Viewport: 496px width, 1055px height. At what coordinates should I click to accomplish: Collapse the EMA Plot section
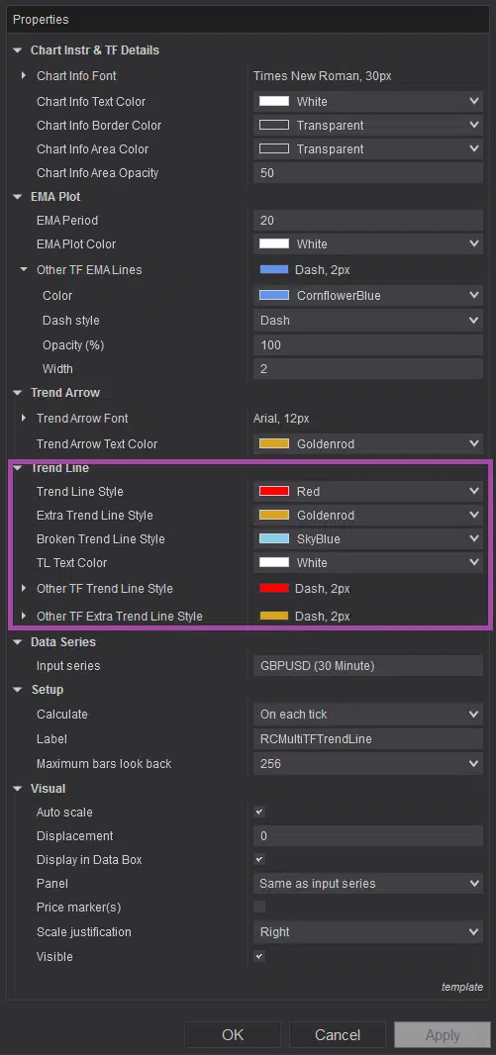coord(18,197)
